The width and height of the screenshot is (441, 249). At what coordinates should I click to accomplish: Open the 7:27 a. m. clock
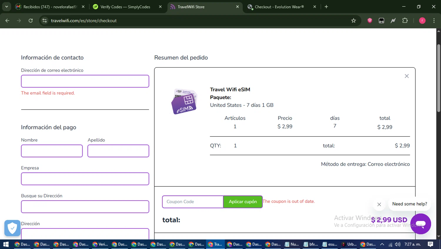(412, 244)
